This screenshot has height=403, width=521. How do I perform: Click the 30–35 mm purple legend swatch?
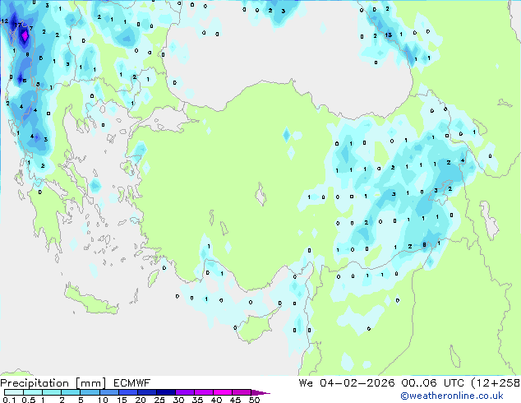[x=185, y=392]
